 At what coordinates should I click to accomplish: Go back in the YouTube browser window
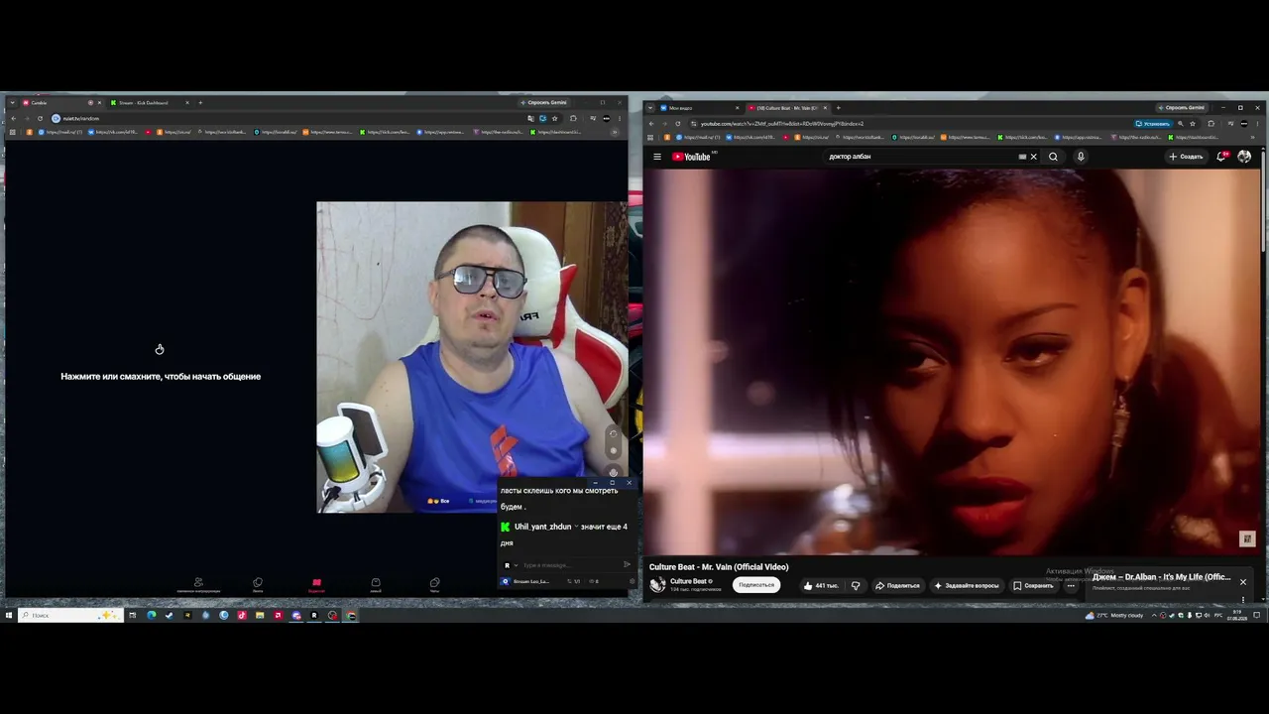651,124
